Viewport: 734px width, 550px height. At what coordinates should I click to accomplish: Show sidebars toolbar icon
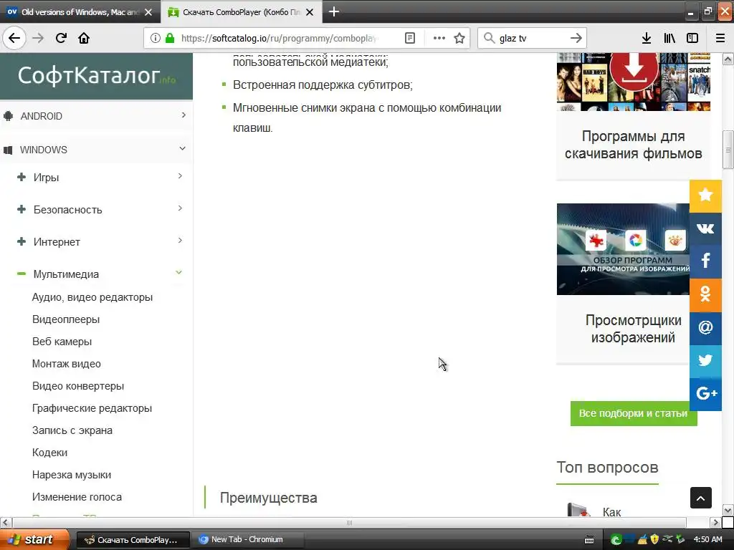pos(692,38)
